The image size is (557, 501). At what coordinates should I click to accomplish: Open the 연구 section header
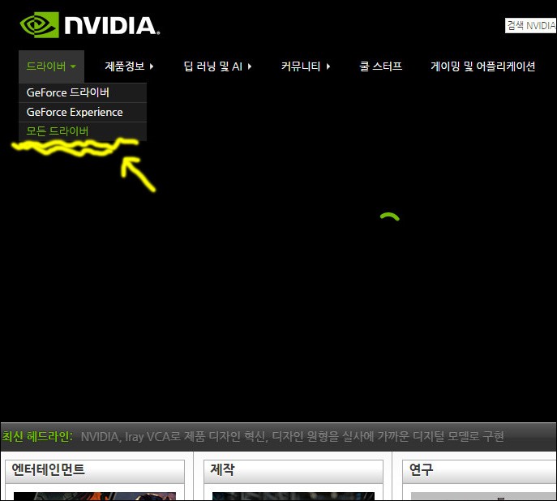click(x=479, y=472)
